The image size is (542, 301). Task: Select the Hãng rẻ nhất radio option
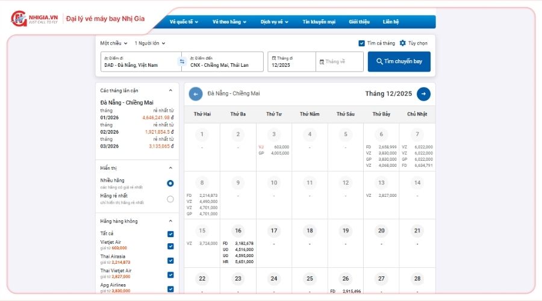170,199
